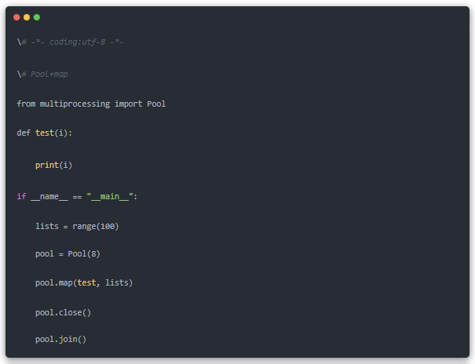
Task: Click the "# Pool+map" comment
Action: click(x=46, y=74)
